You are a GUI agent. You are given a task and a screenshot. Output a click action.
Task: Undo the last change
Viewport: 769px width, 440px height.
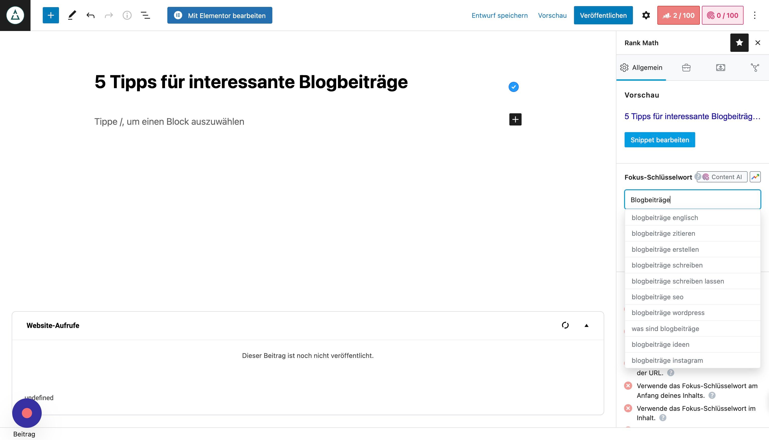(91, 15)
